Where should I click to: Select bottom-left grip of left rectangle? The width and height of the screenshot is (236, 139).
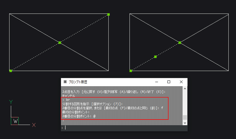click(x=11, y=71)
